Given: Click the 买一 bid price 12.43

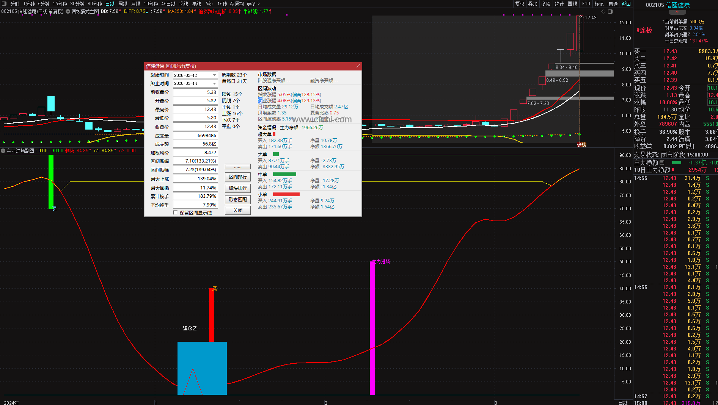Looking at the screenshot, I should point(670,51).
